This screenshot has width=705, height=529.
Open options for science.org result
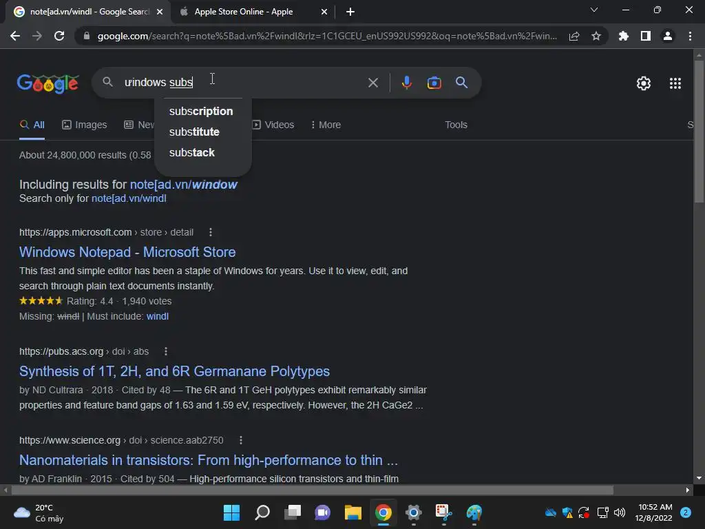241,440
